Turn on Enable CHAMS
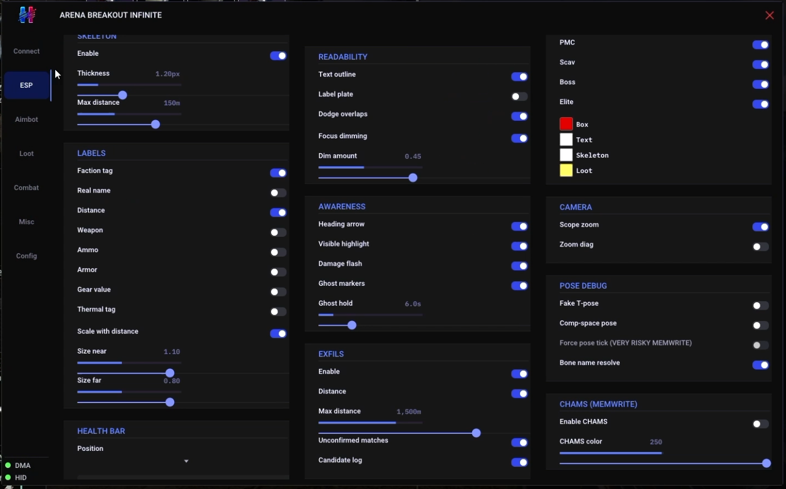The width and height of the screenshot is (786, 489). (760, 424)
